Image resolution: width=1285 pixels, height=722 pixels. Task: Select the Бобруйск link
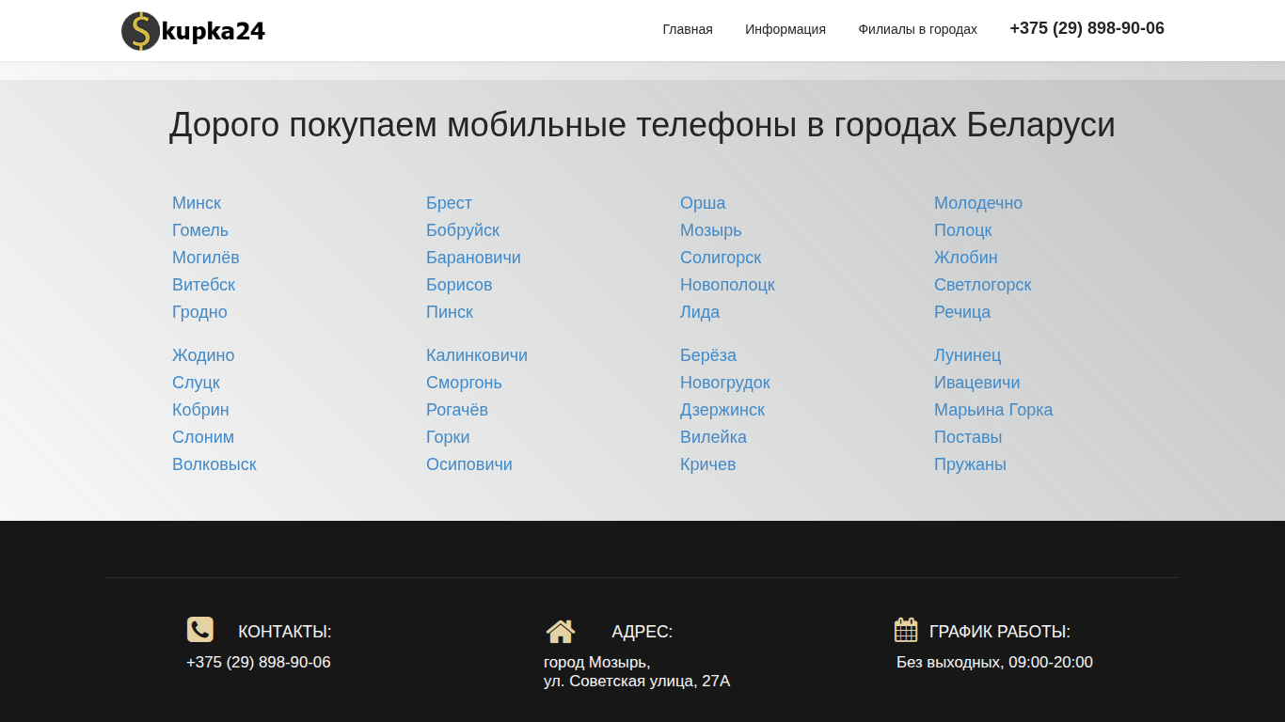coord(463,230)
